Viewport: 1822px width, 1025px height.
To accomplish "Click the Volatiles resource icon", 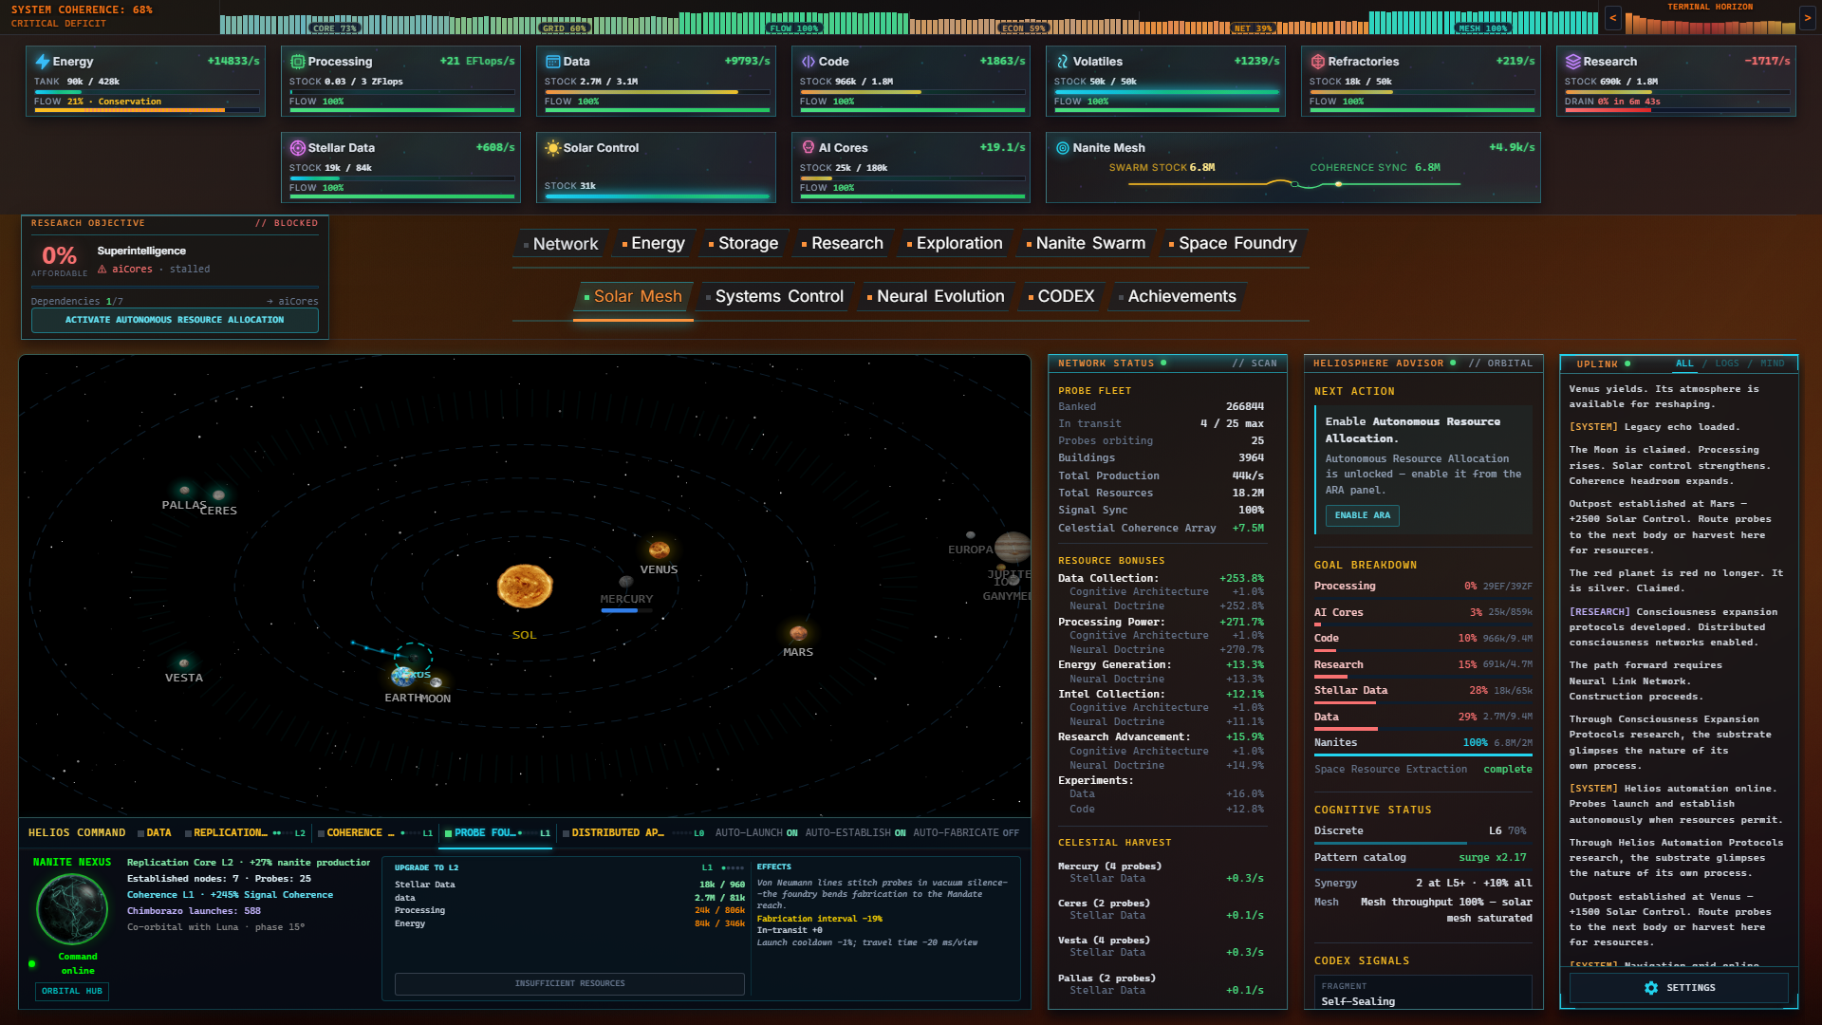I will [1062, 62].
